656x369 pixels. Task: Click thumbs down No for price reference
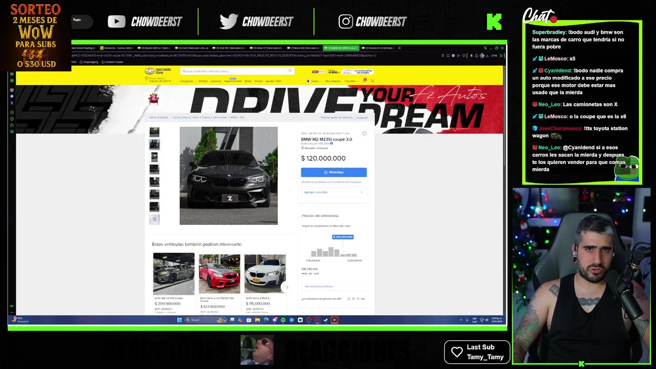click(x=361, y=298)
